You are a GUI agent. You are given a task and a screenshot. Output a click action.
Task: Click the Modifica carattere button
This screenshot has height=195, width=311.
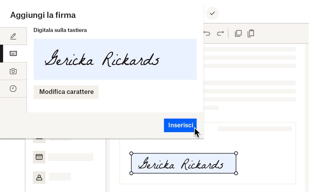pyautogui.click(x=66, y=92)
